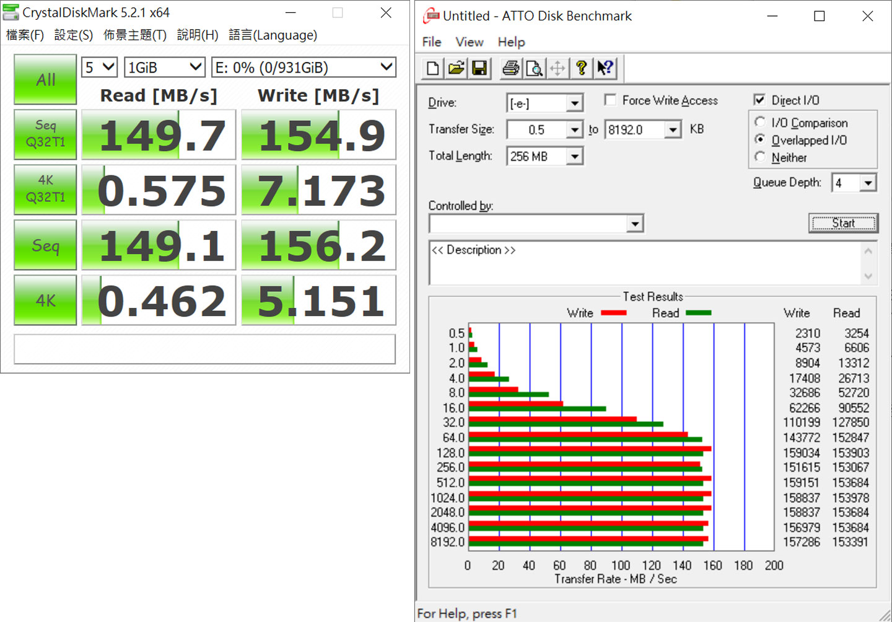892x622 pixels.
Task: Click the 'For Help, press F1' status bar text
Action: coord(467,613)
